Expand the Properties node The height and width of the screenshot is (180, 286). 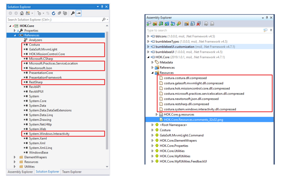[15, 30]
